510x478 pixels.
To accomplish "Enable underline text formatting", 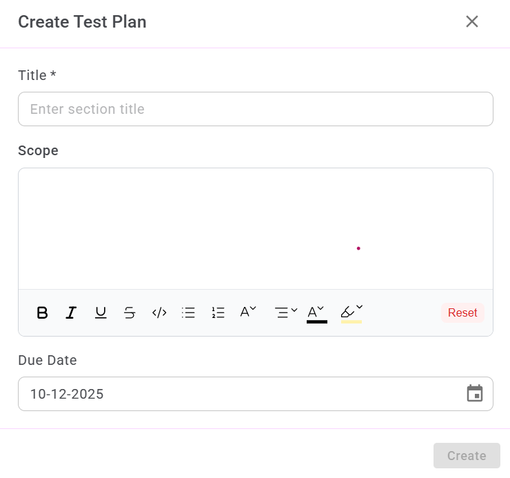I will click(101, 313).
